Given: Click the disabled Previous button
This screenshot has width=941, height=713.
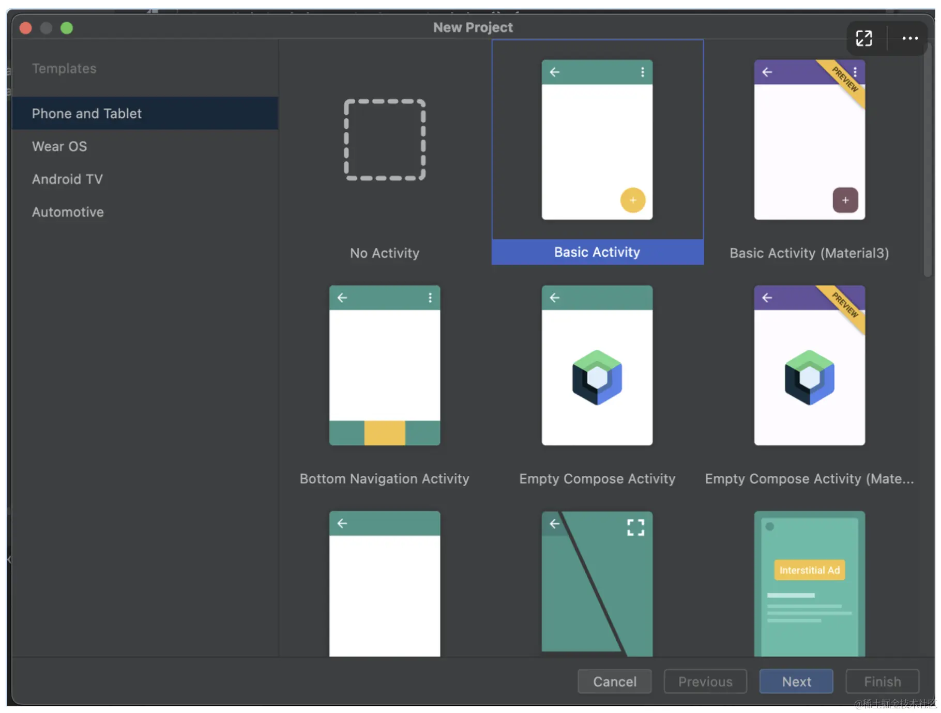Looking at the screenshot, I should pyautogui.click(x=705, y=681).
